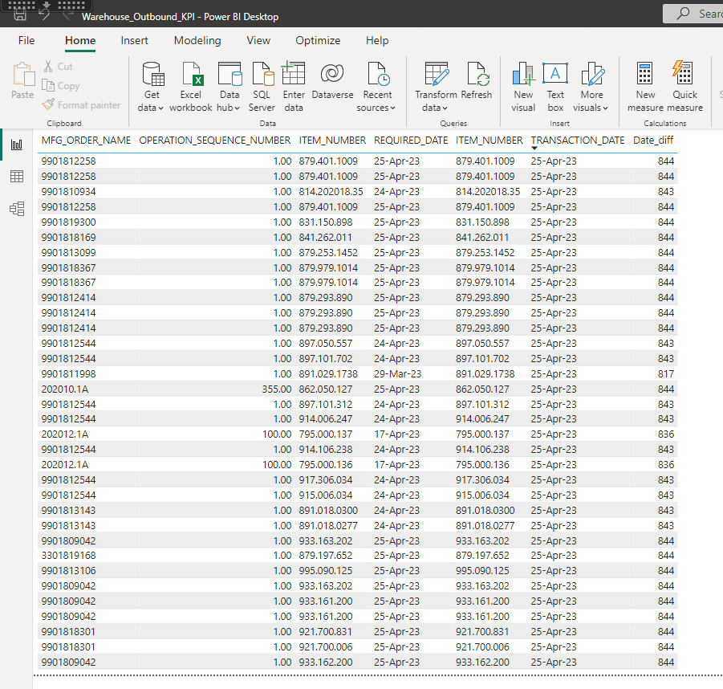Click item 862.050.127 in first ITEM_NUMBER column

click(326, 389)
